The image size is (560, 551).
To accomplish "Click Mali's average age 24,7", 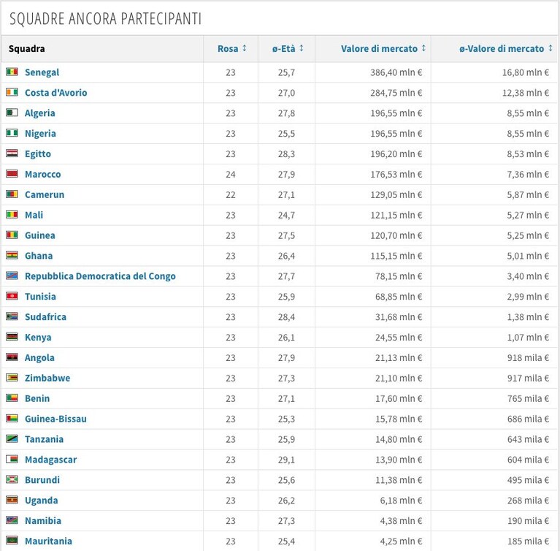I will tap(286, 216).
